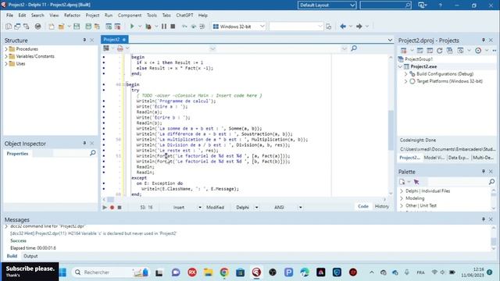Open the Component menu
This screenshot has width=500, height=281.
130,16
